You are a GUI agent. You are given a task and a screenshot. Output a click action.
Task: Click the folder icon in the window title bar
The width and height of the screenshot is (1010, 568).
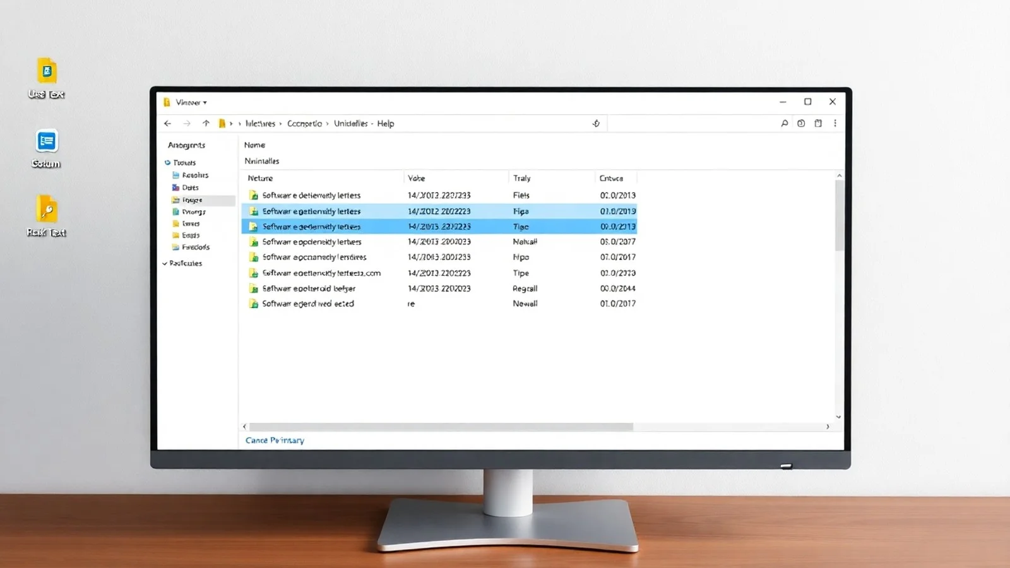tap(167, 102)
